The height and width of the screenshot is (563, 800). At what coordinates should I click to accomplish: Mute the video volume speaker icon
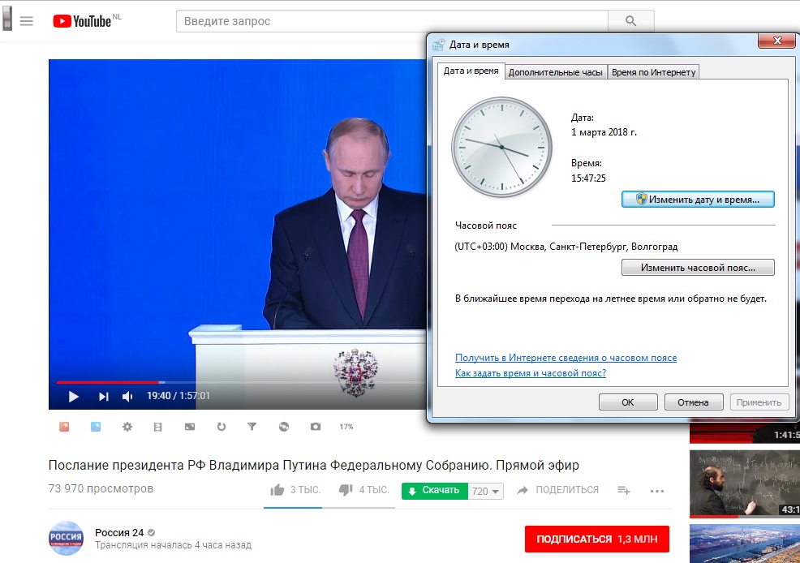point(127,396)
